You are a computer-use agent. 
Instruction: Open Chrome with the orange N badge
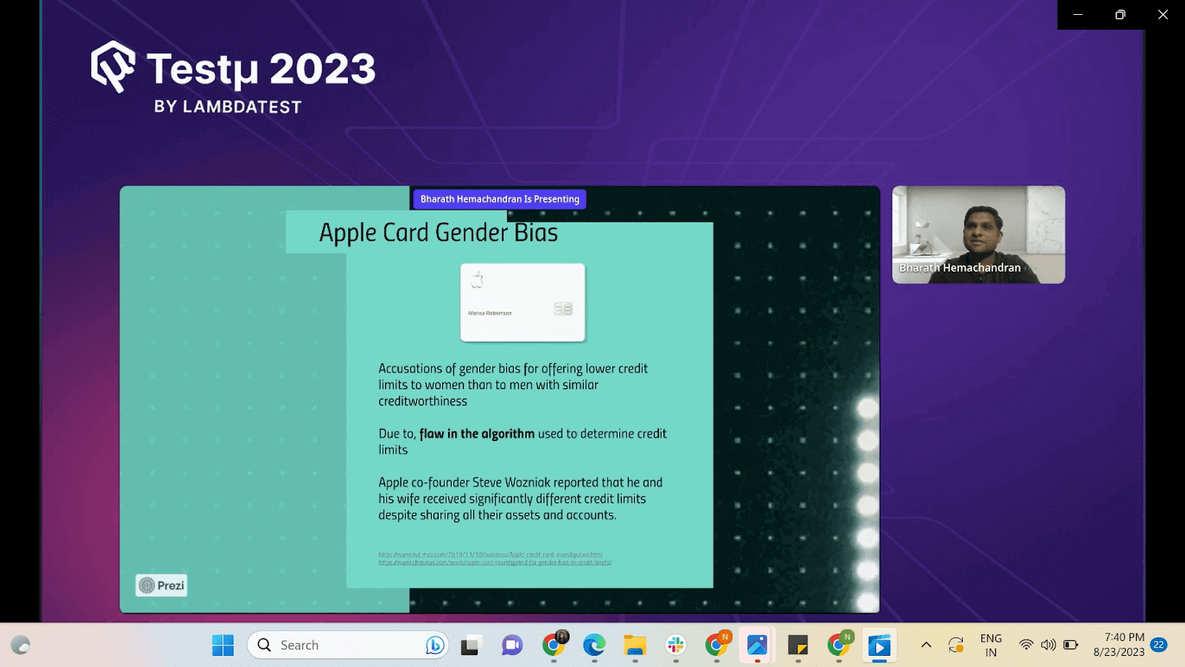pyautogui.click(x=717, y=645)
